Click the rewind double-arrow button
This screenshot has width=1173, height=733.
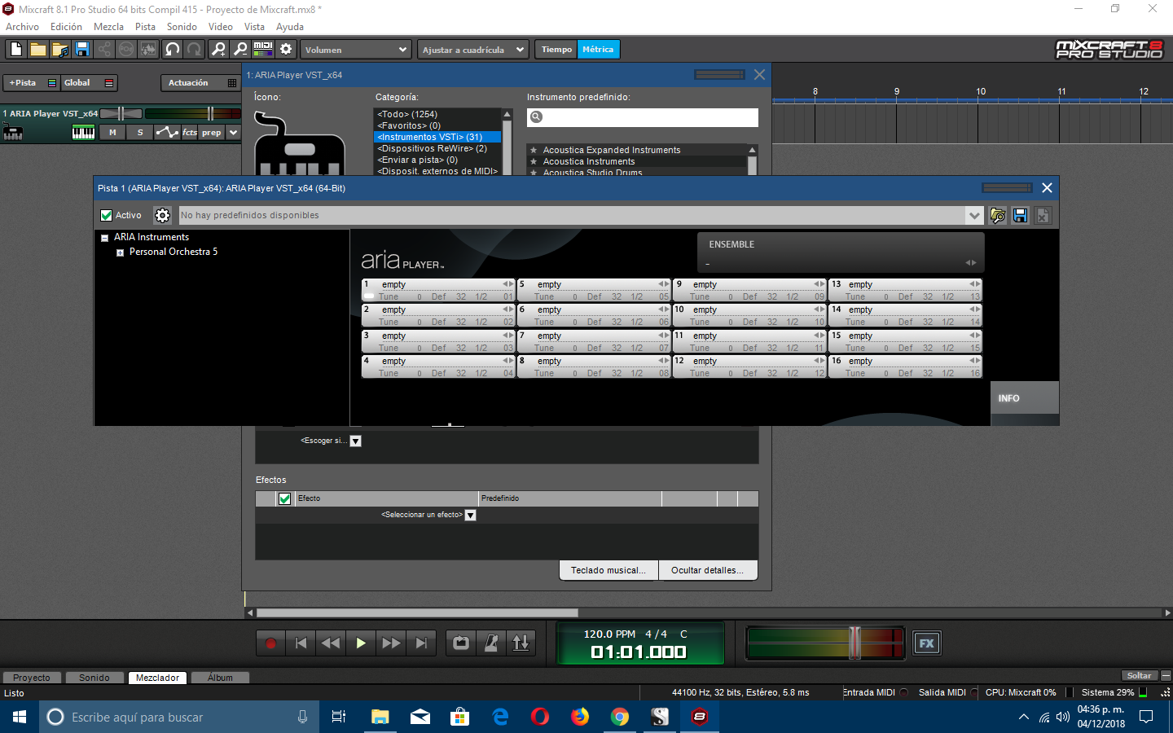pyautogui.click(x=331, y=643)
